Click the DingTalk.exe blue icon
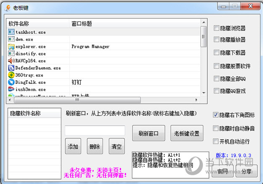Screen dimensions: 263x184 coord(11,82)
